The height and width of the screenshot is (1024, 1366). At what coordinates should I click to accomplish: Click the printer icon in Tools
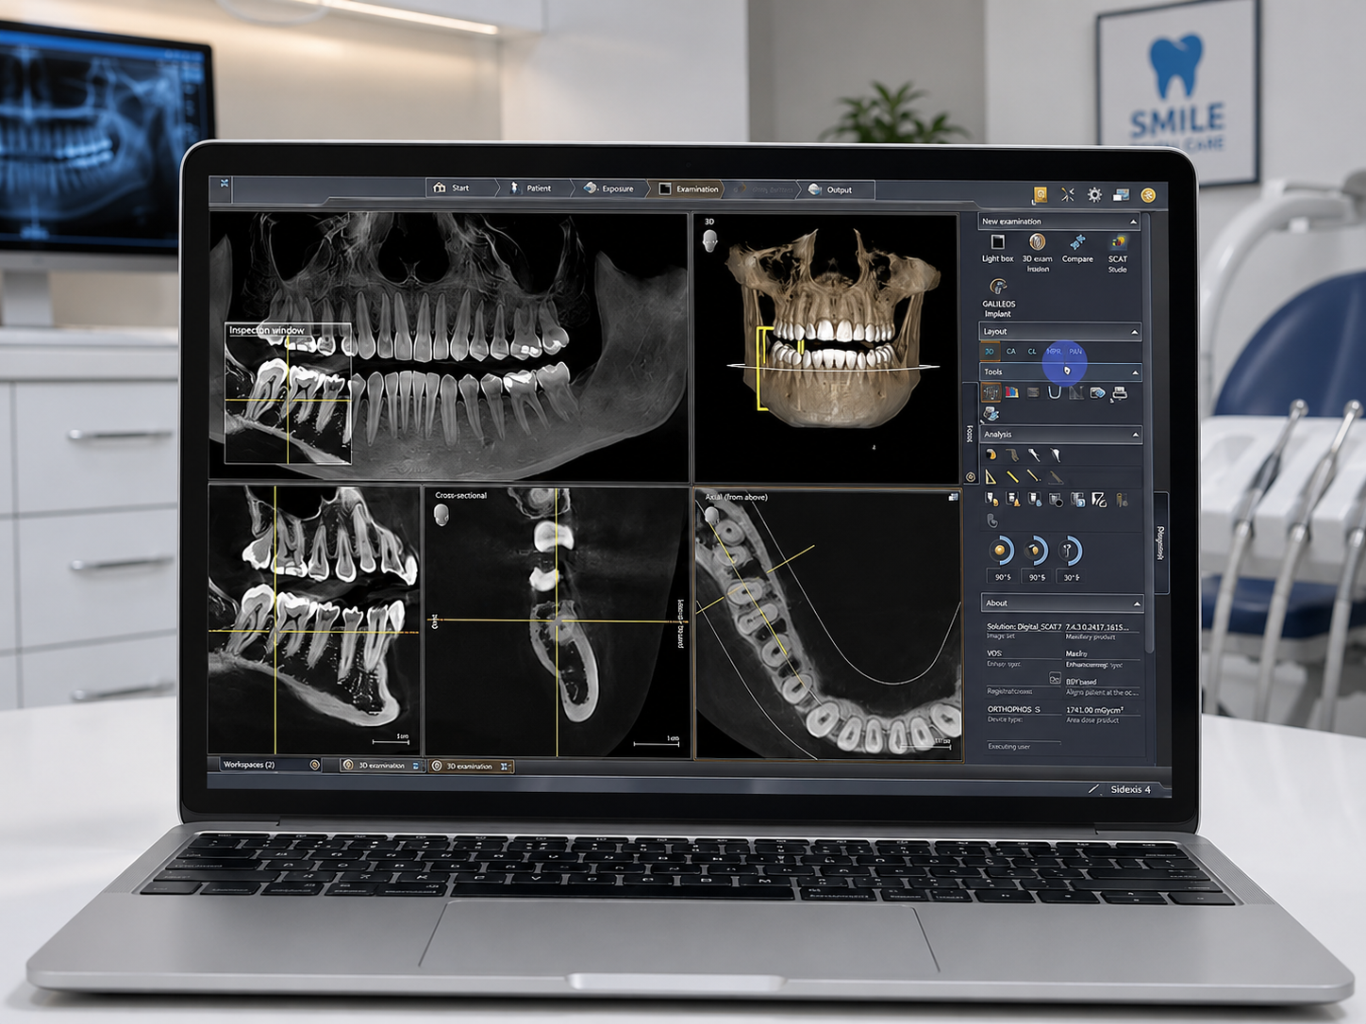(x=1119, y=393)
